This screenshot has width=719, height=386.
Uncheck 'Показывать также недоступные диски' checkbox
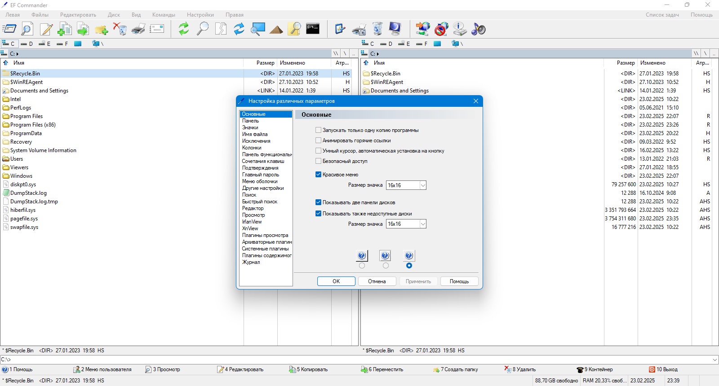tap(318, 214)
